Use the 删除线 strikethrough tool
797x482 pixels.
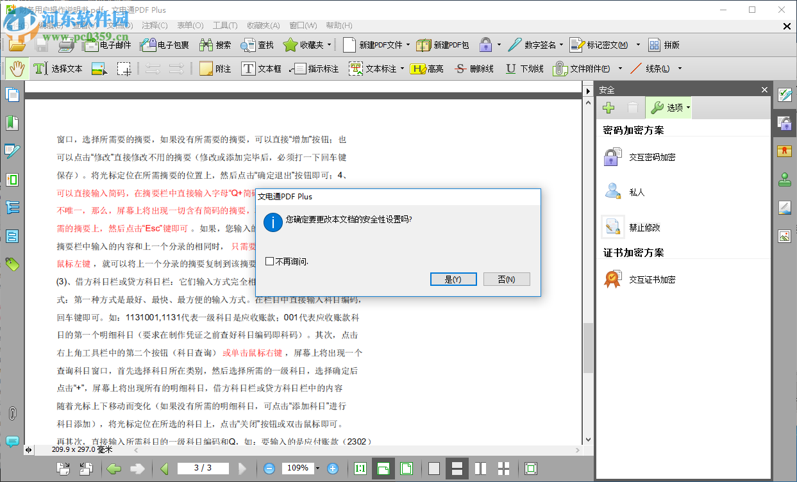[473, 68]
